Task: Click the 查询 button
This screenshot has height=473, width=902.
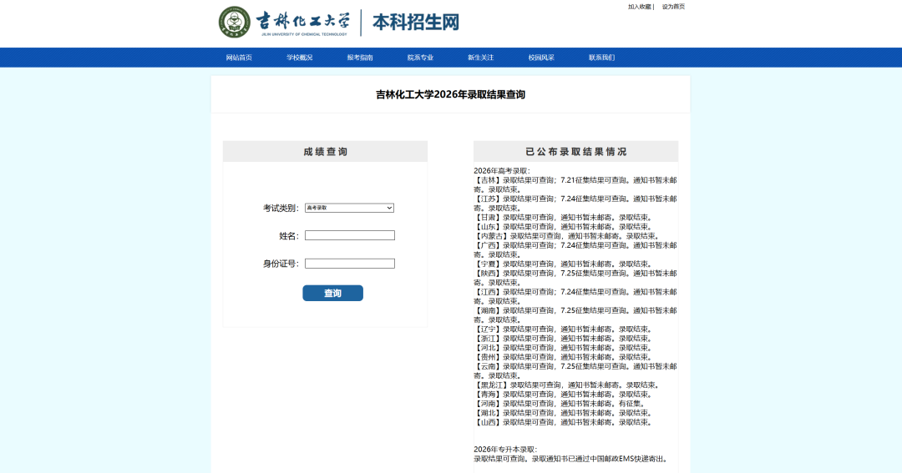Action: pyautogui.click(x=332, y=293)
